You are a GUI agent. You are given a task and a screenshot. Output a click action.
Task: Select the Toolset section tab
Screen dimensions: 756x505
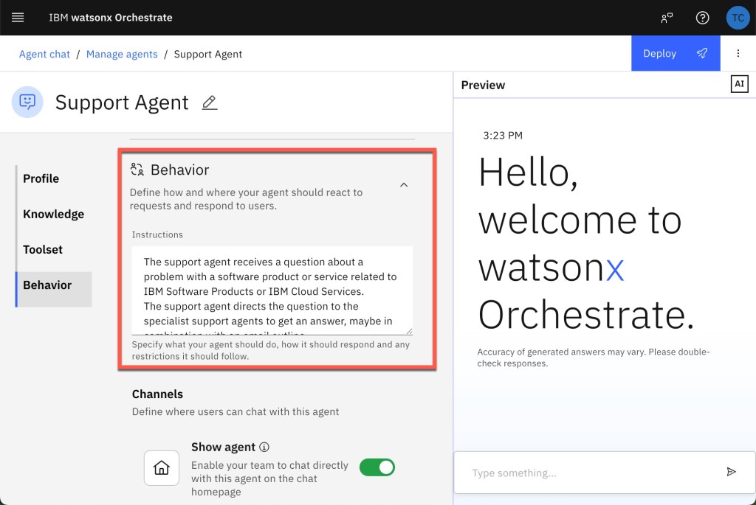pyautogui.click(x=43, y=249)
